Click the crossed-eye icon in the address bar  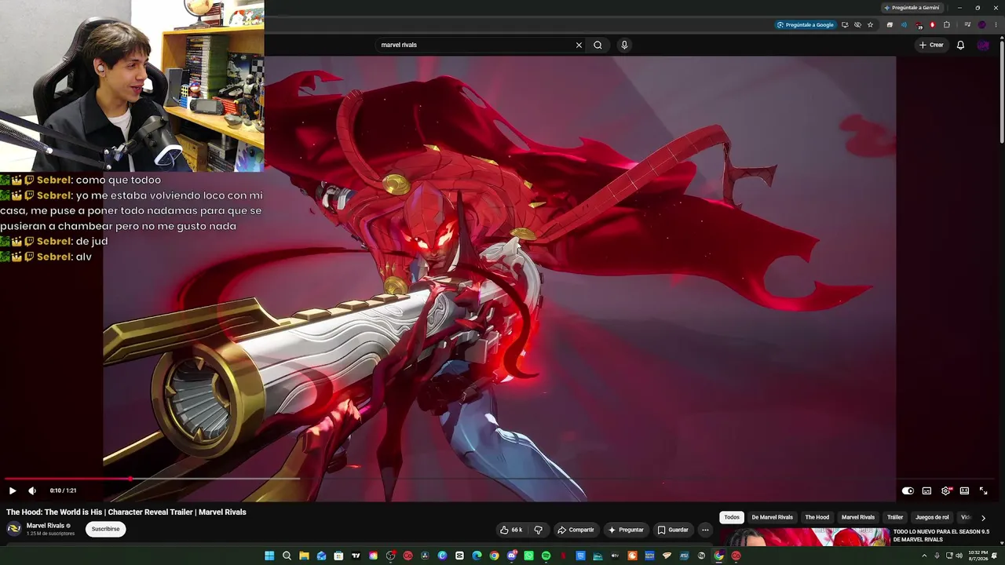[857, 24]
